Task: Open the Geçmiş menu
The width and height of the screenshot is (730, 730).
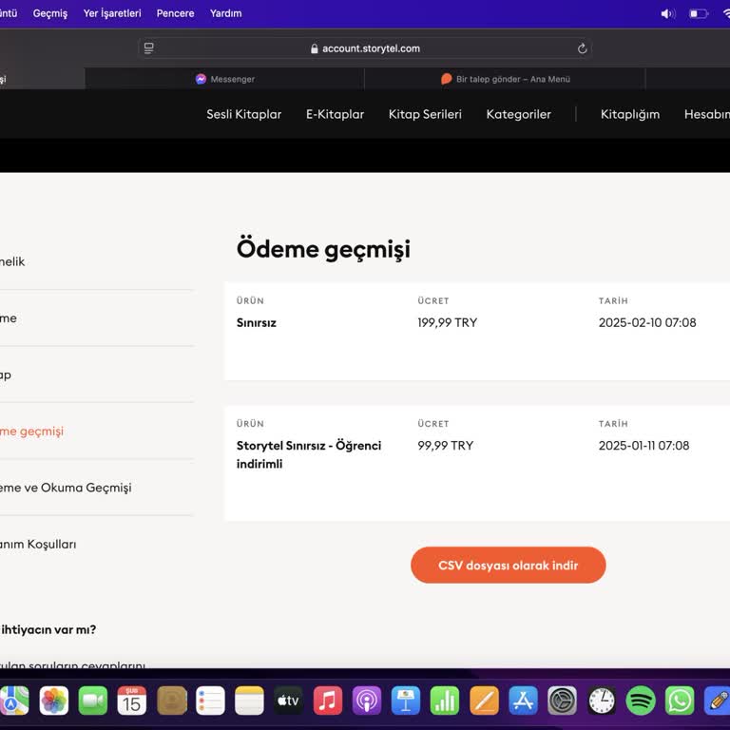Action: (50, 13)
